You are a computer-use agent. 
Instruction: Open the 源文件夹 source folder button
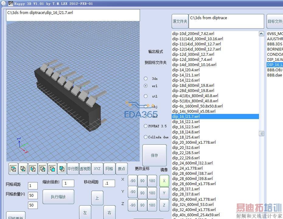click(180, 21)
